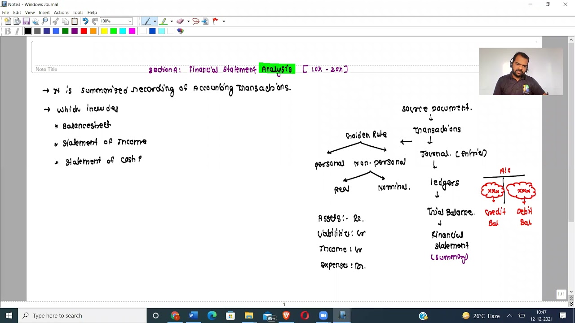Click the Cut scissors icon
575x323 pixels.
point(56,21)
